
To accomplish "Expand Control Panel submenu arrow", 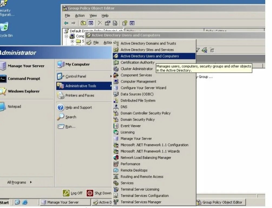I will point(111,76).
